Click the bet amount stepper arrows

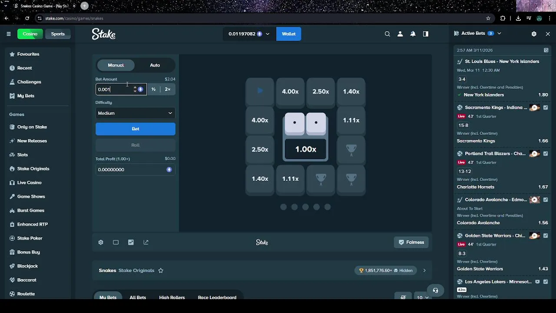(x=135, y=89)
